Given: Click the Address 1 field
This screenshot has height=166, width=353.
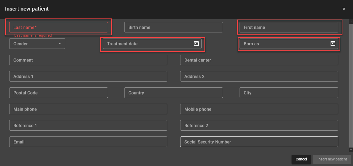Looking at the screenshot, I should pyautogui.click(x=88, y=76).
